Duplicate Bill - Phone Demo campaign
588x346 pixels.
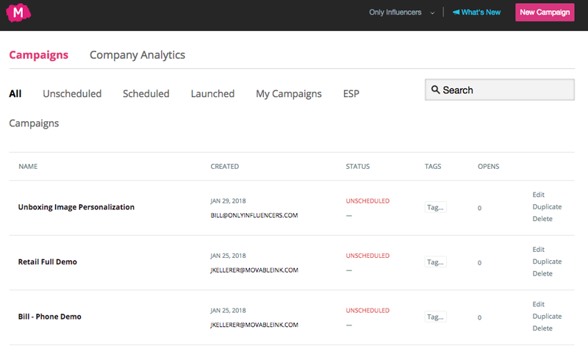click(x=547, y=316)
